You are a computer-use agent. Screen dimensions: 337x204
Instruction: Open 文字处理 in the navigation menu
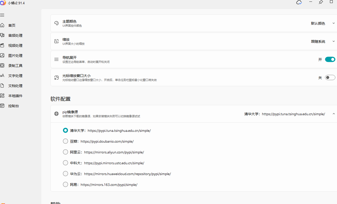(x=15, y=76)
